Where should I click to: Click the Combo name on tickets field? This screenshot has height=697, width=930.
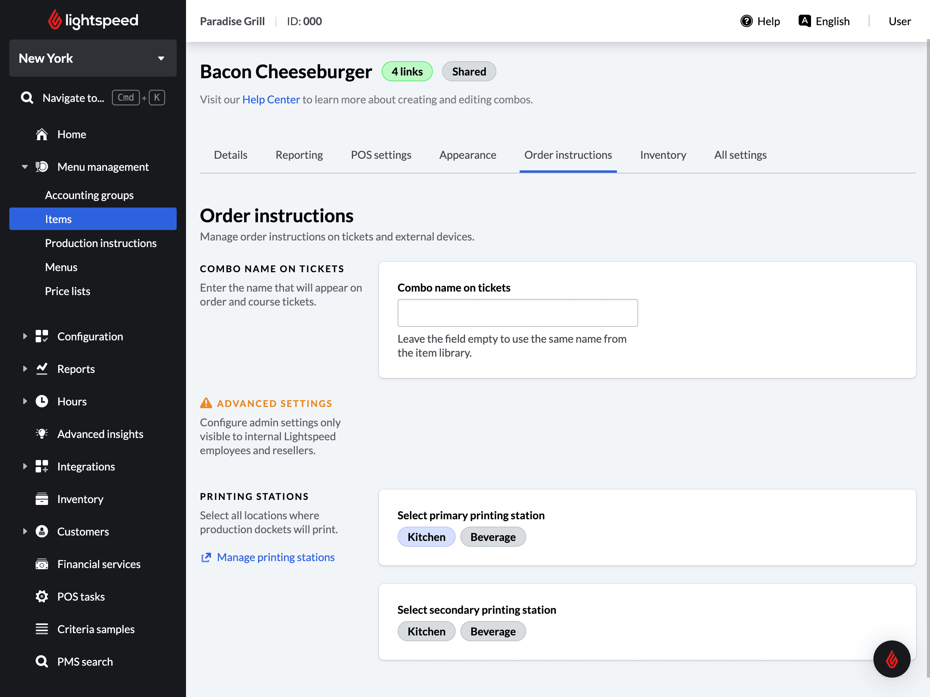[x=517, y=313]
